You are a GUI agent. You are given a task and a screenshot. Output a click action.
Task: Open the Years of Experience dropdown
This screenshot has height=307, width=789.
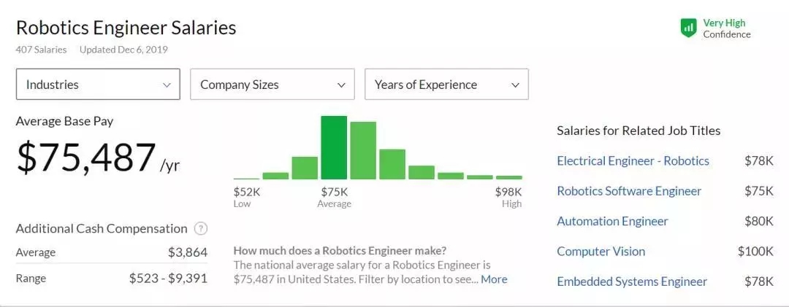pyautogui.click(x=446, y=85)
